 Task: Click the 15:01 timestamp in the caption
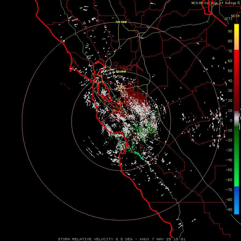point(179,239)
